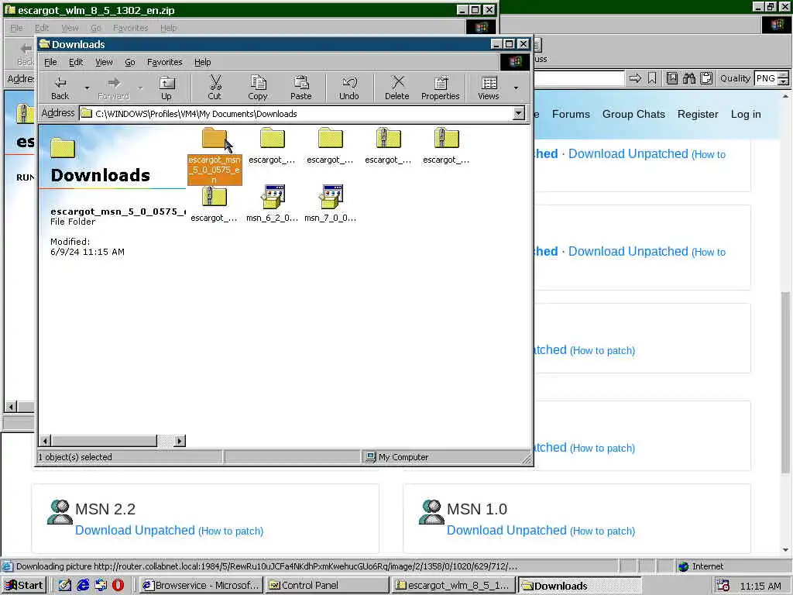This screenshot has height=595, width=793.
Task: Click the binoculars search icon in browser toolbar
Action: 688,78
